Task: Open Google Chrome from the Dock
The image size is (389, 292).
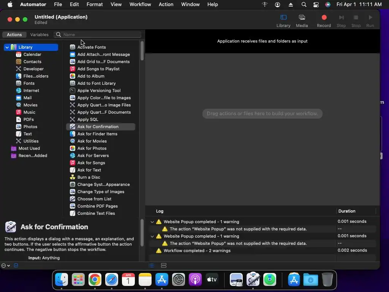Action: coord(95,280)
